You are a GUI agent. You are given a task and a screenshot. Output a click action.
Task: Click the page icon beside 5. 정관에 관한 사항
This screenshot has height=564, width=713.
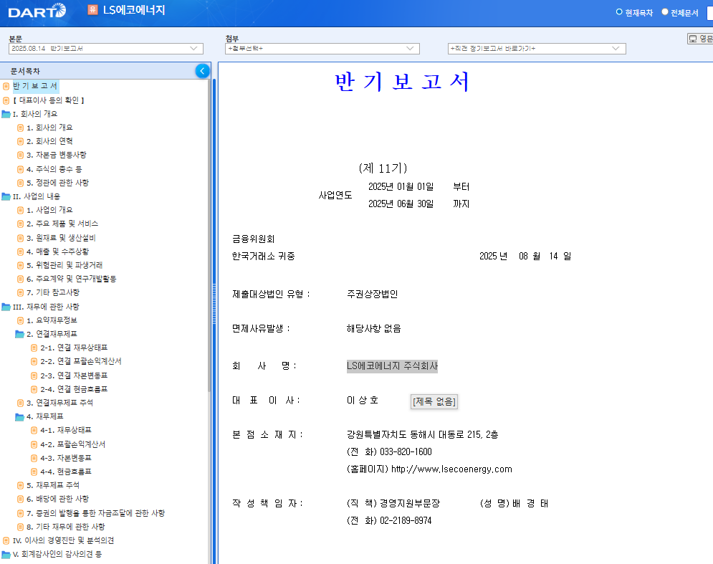click(20, 183)
